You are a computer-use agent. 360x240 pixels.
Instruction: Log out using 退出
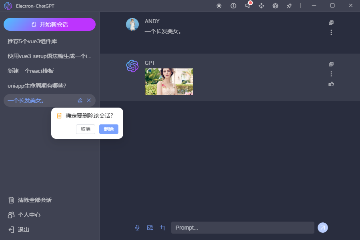pyautogui.click(x=18, y=230)
